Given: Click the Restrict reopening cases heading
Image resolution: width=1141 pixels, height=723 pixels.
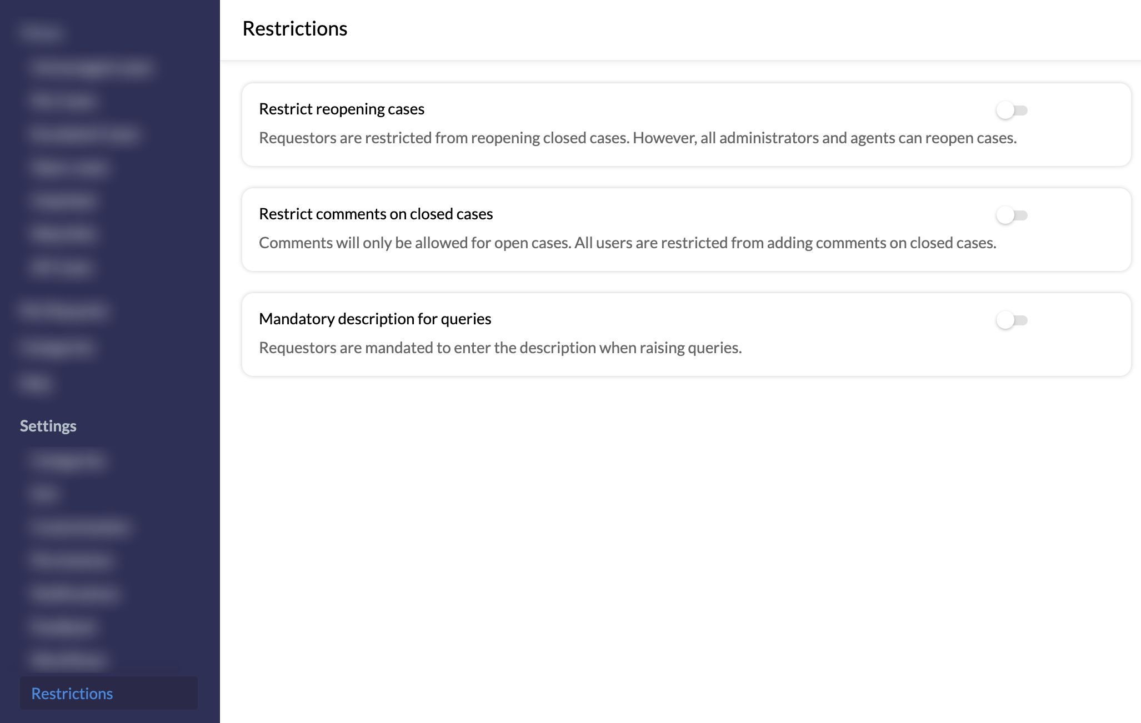Looking at the screenshot, I should pos(342,109).
